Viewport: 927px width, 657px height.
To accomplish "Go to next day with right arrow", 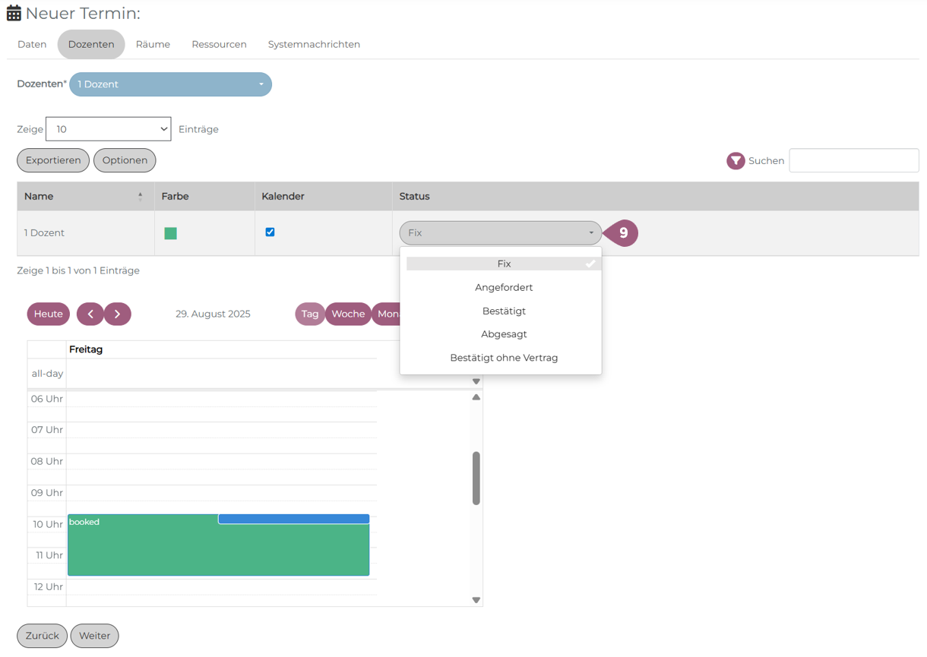I will click(x=118, y=314).
